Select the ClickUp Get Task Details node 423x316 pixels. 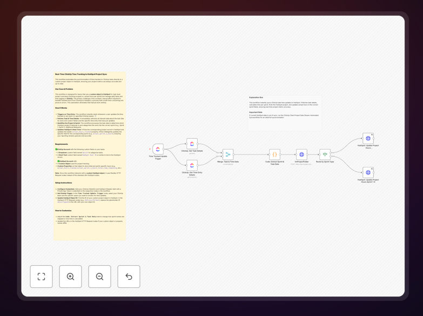192,144
